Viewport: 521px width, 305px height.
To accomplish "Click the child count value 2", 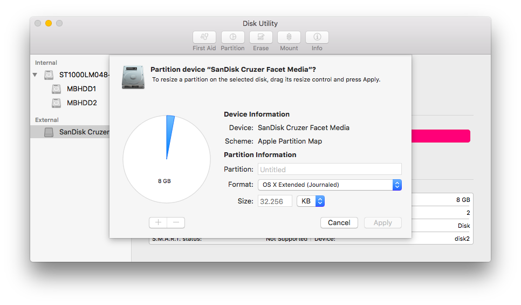I will tap(468, 213).
